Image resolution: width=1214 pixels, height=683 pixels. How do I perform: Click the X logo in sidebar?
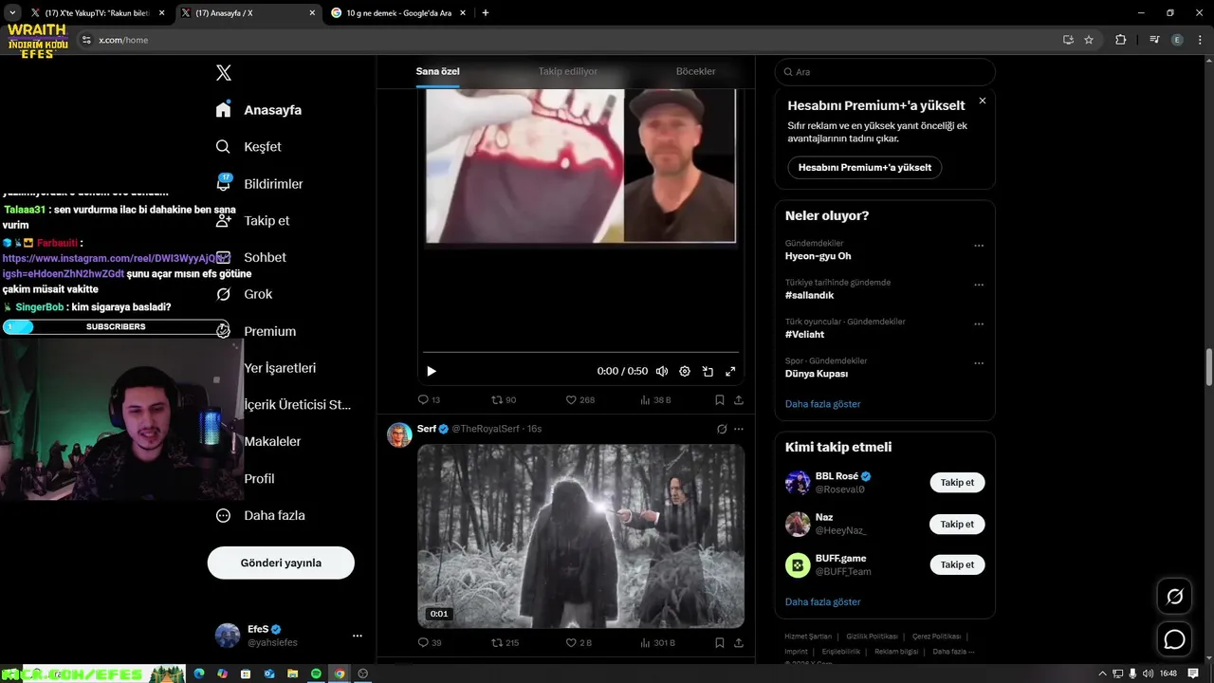coord(224,73)
